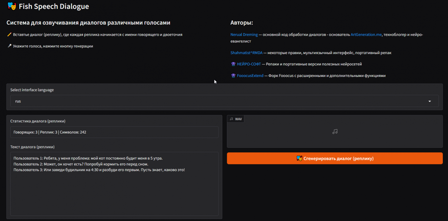Expand the interface language dropdown arrow
This screenshot has height=221, width=448.
coord(430,101)
